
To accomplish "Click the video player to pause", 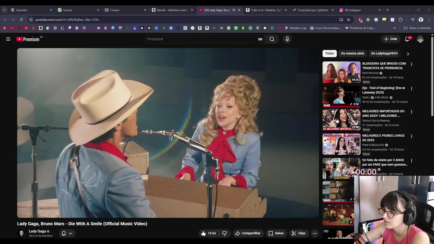I will (x=168, y=133).
